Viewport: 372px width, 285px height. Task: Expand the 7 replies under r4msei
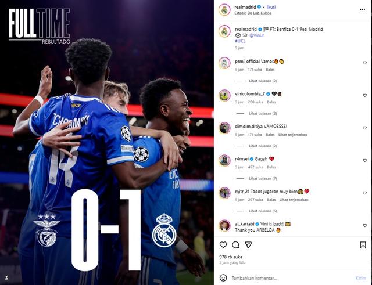coord(263,178)
